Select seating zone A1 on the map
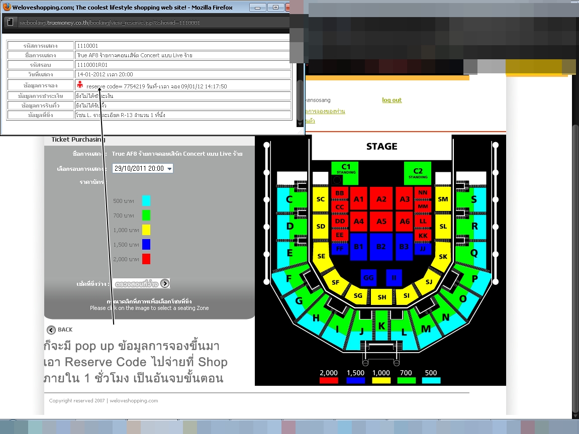 coord(358,199)
